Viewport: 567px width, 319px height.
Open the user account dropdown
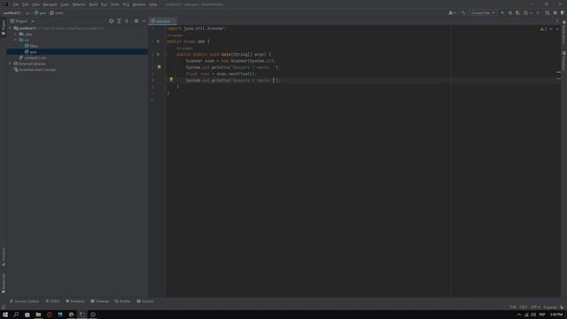point(452,12)
